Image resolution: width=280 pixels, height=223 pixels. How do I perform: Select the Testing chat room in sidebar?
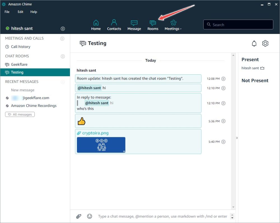(x=35, y=72)
